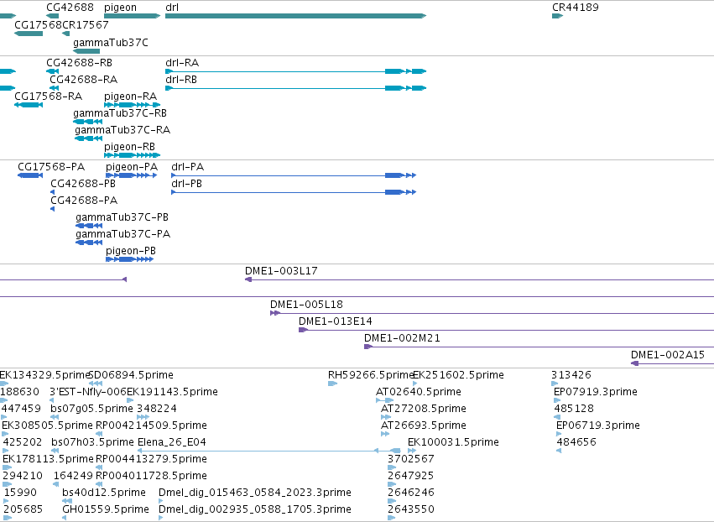Select the CG17568-PA protein label
The height and width of the screenshot is (522, 714).
point(51,167)
